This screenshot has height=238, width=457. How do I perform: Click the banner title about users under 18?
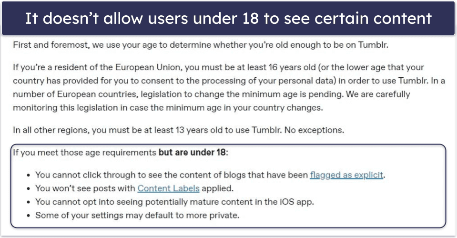point(228,18)
